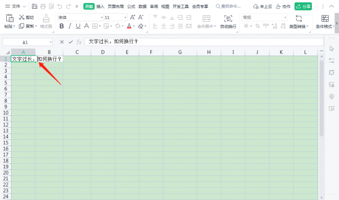
Task: Click the formula bar input
Action: 204,42
